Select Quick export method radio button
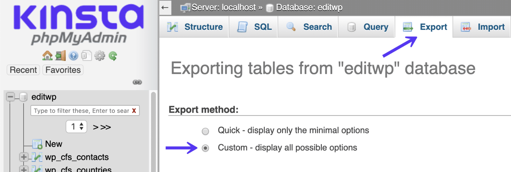511x172 pixels. (205, 131)
